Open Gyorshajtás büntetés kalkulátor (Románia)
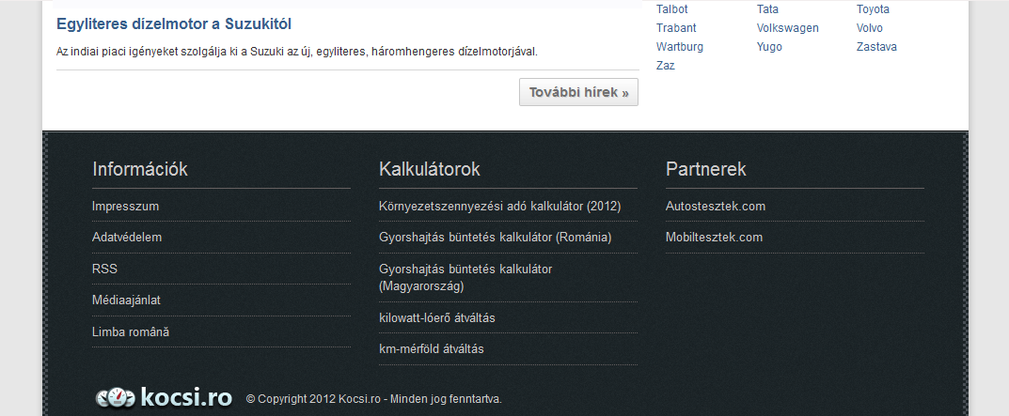The image size is (1009, 416). pyautogui.click(x=495, y=238)
